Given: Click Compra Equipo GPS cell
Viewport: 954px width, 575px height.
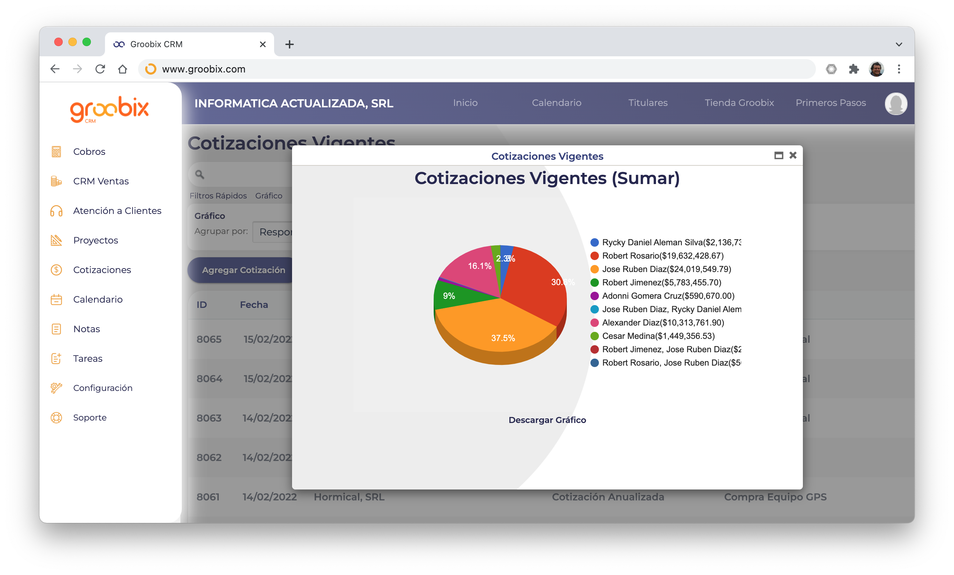Looking at the screenshot, I should [775, 497].
